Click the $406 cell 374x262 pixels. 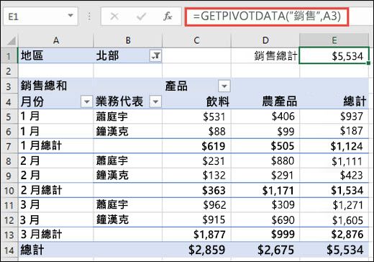pos(265,117)
